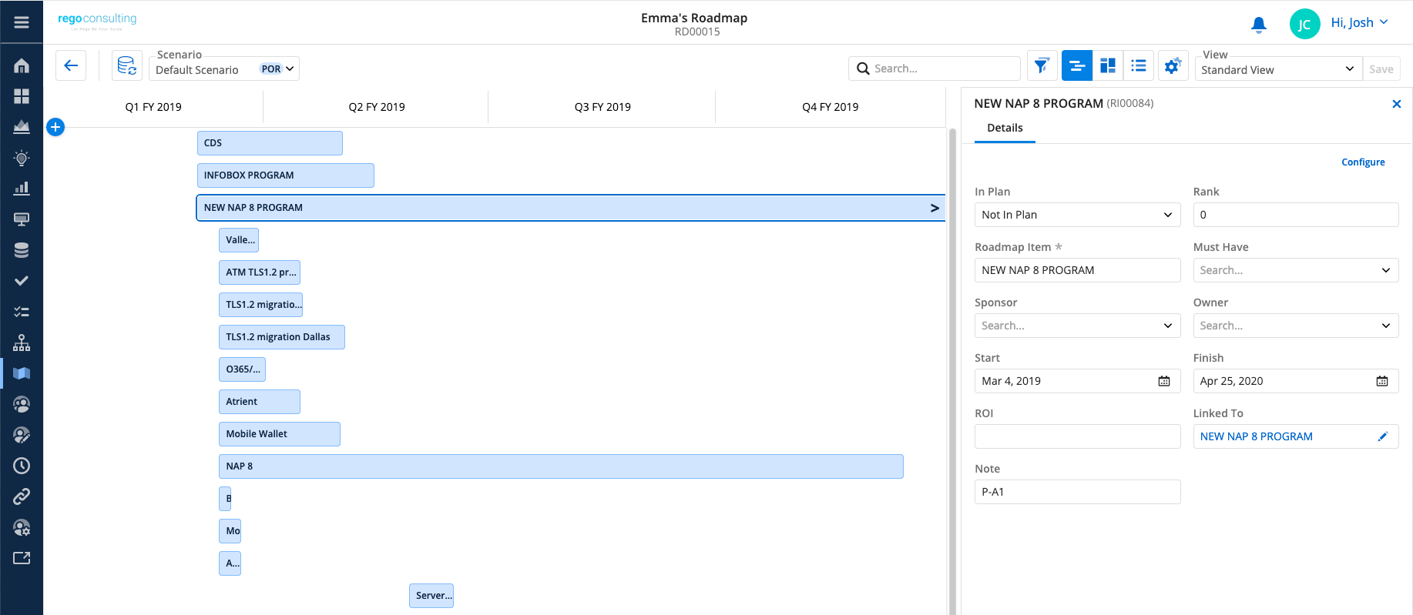The image size is (1413, 615).
Task: Open the chain link icon in sidebar
Action: (x=22, y=496)
